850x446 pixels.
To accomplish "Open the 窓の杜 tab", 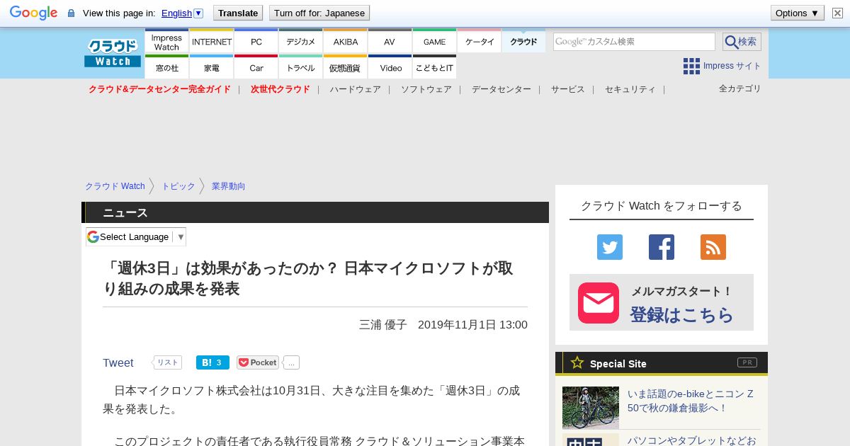I will 166,67.
